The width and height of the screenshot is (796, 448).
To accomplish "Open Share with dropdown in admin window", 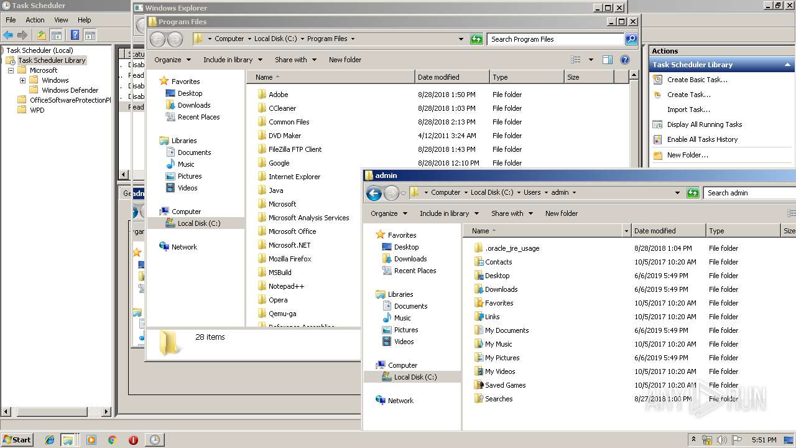I will click(512, 213).
